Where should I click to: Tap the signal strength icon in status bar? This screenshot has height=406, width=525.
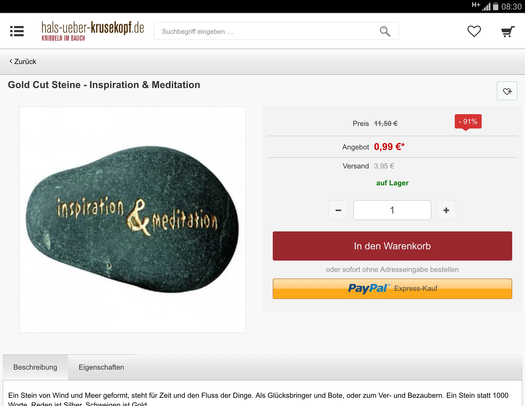[x=486, y=7]
